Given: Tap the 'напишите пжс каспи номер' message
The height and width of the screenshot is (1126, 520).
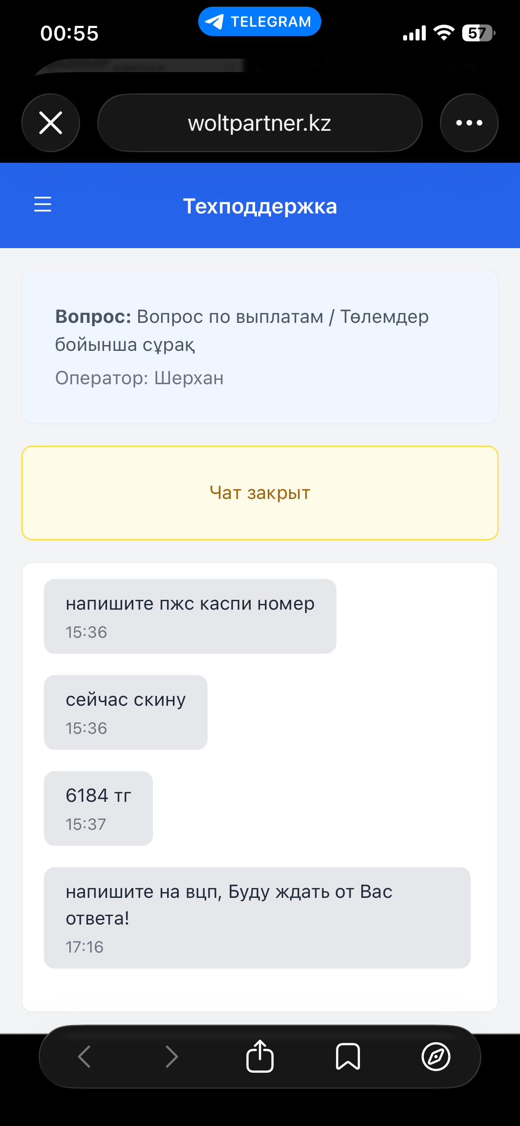Looking at the screenshot, I should pos(190,616).
